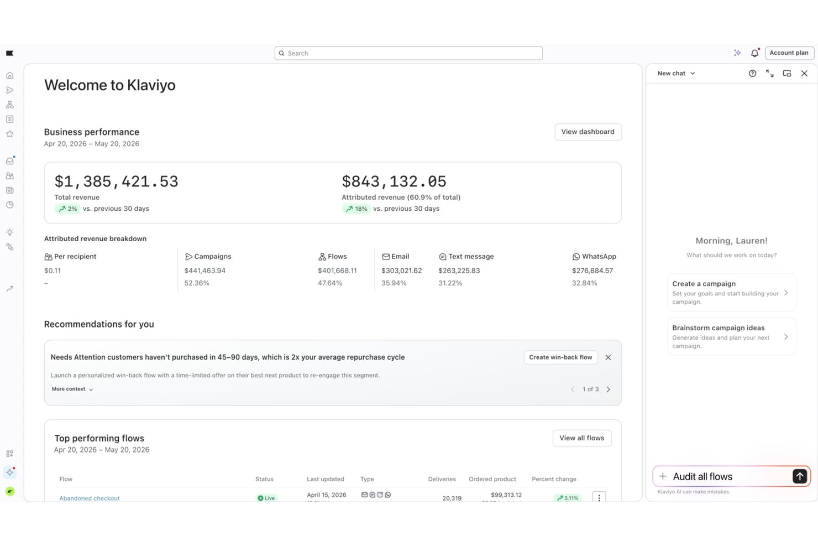
Task: Open the apps grid icon in sidebar
Action: (9, 454)
